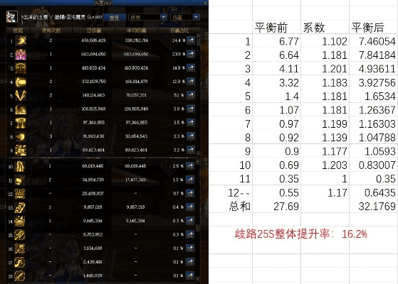Click the 平均伤害 column header
The height and width of the screenshot is (284, 398).
(x=137, y=31)
